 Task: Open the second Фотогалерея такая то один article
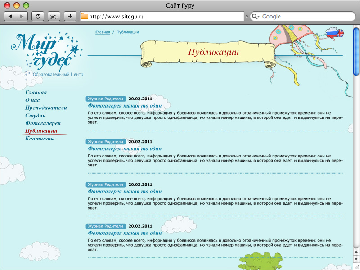(125, 148)
